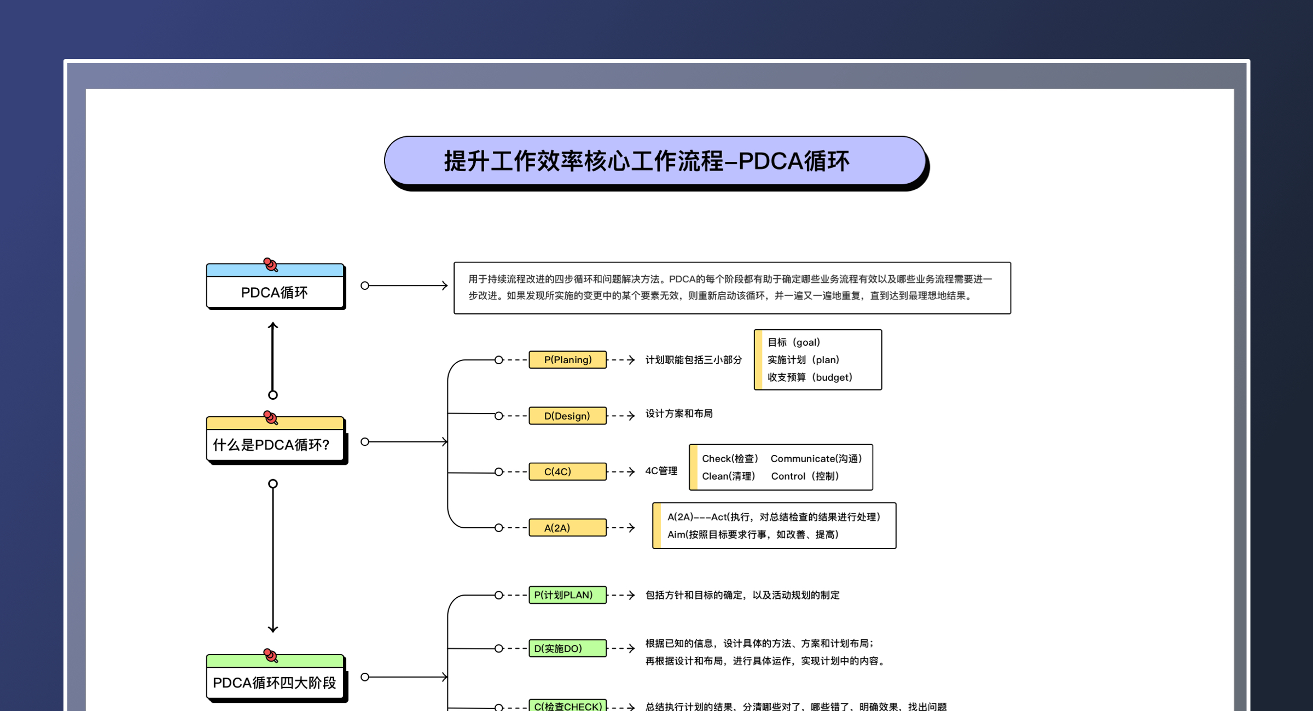
Task: Expand the circle before the A(2A) branch
Action: 498,527
